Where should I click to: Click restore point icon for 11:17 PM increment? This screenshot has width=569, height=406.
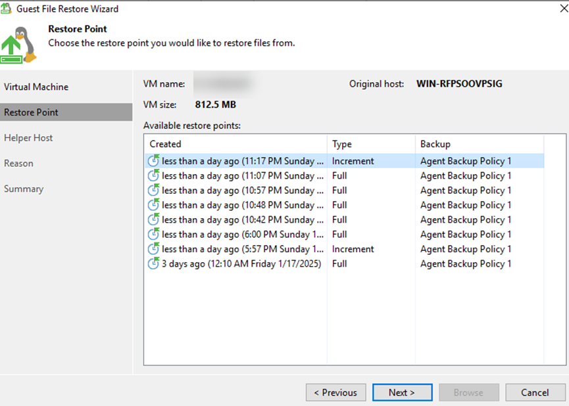tap(153, 161)
